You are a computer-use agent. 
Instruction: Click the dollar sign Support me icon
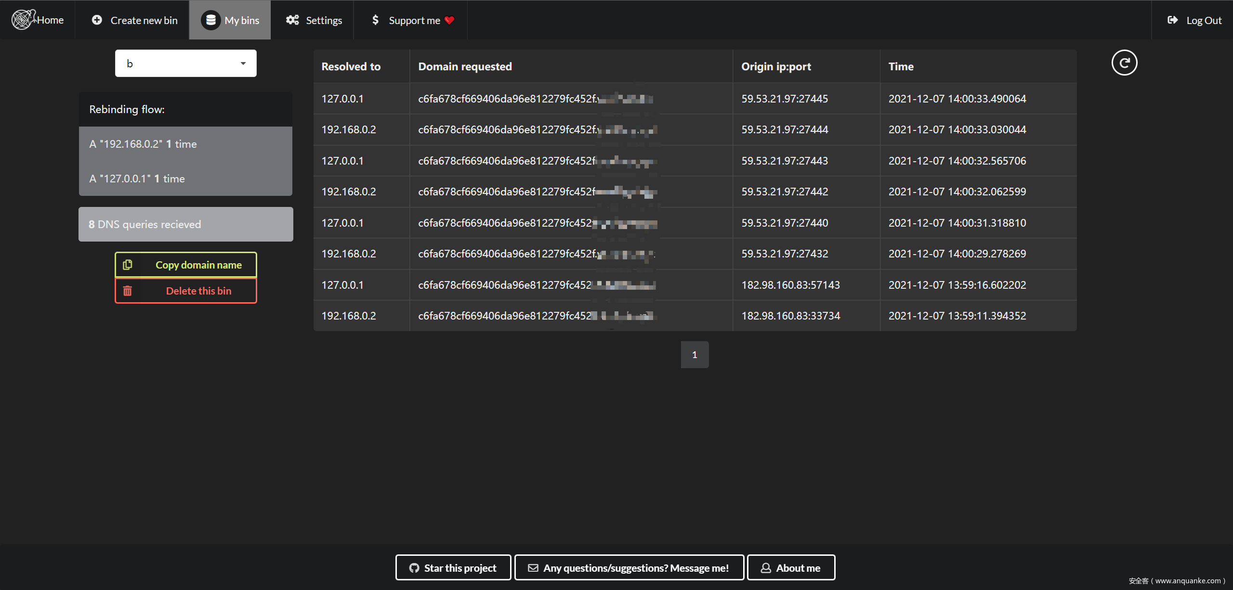coord(375,20)
